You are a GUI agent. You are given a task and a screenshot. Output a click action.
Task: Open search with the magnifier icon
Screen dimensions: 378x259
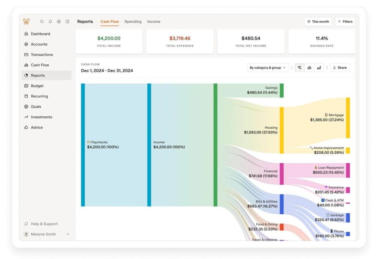(42, 21)
